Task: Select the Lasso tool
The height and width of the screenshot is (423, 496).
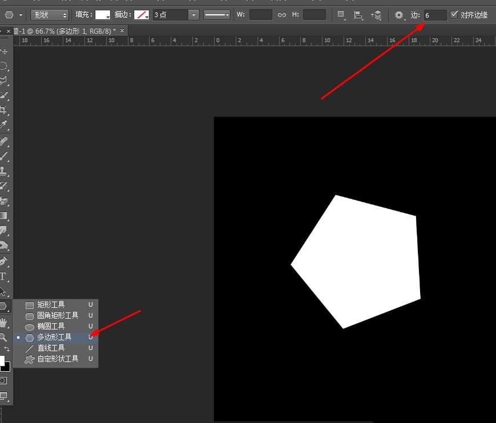Action: [x=4, y=80]
